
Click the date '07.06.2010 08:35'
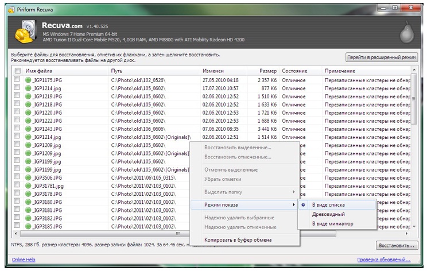tap(220, 129)
